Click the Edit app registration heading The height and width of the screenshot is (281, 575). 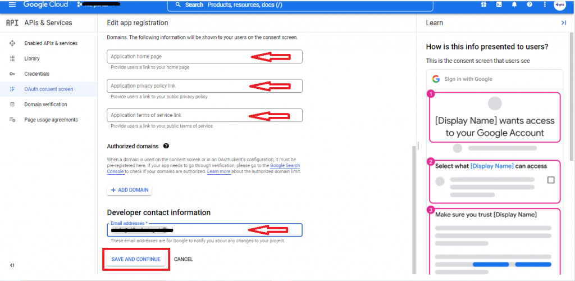click(138, 22)
